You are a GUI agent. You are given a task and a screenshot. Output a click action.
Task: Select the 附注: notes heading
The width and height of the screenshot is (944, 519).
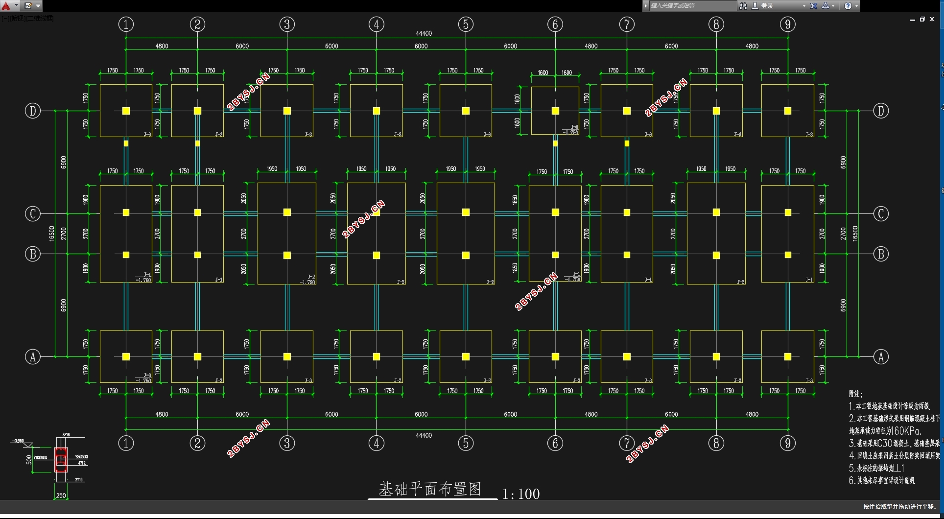(x=856, y=394)
